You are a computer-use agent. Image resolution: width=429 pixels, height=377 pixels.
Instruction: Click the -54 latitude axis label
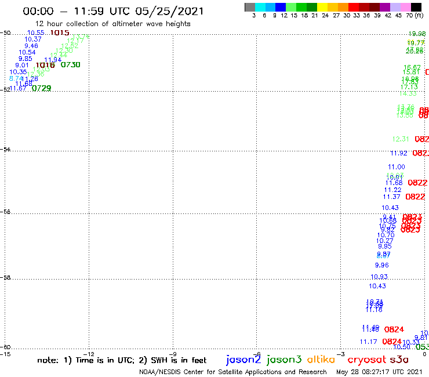pyautogui.click(x=5, y=150)
